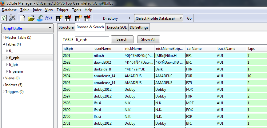Click the Go button
267x128 pixels.
pyautogui.click(x=189, y=18)
